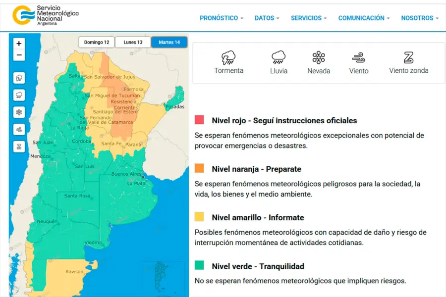
Task: Toggle the rain layer button on the map sidebar
Action: [x=19, y=95]
